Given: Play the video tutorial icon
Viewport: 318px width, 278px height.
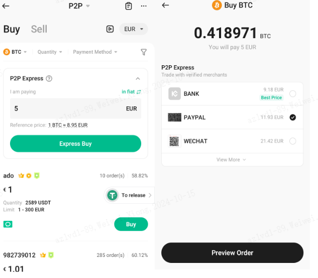Looking at the screenshot, I should point(110,29).
